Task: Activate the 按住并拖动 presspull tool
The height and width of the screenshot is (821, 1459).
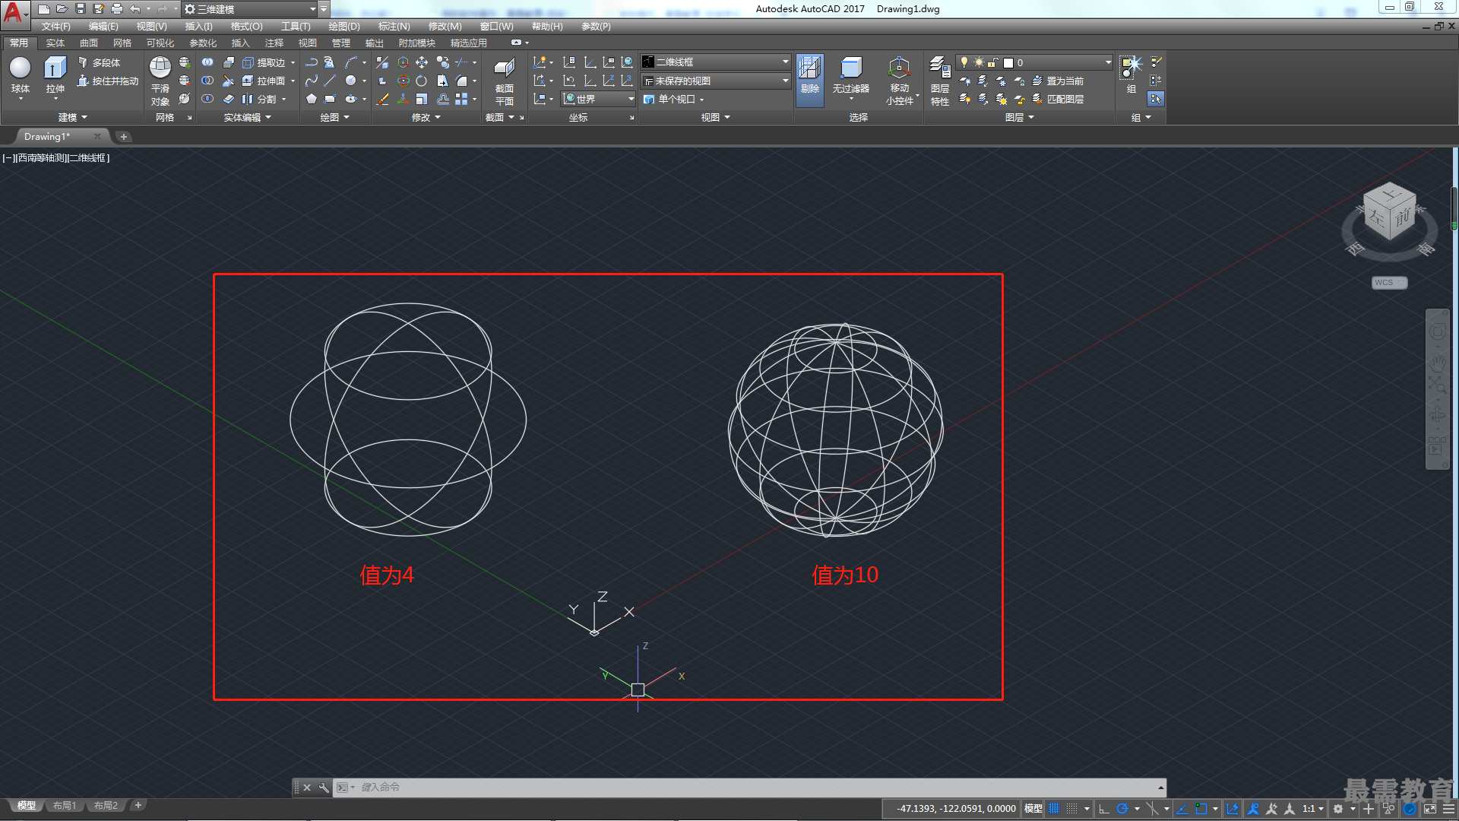Action: [108, 81]
